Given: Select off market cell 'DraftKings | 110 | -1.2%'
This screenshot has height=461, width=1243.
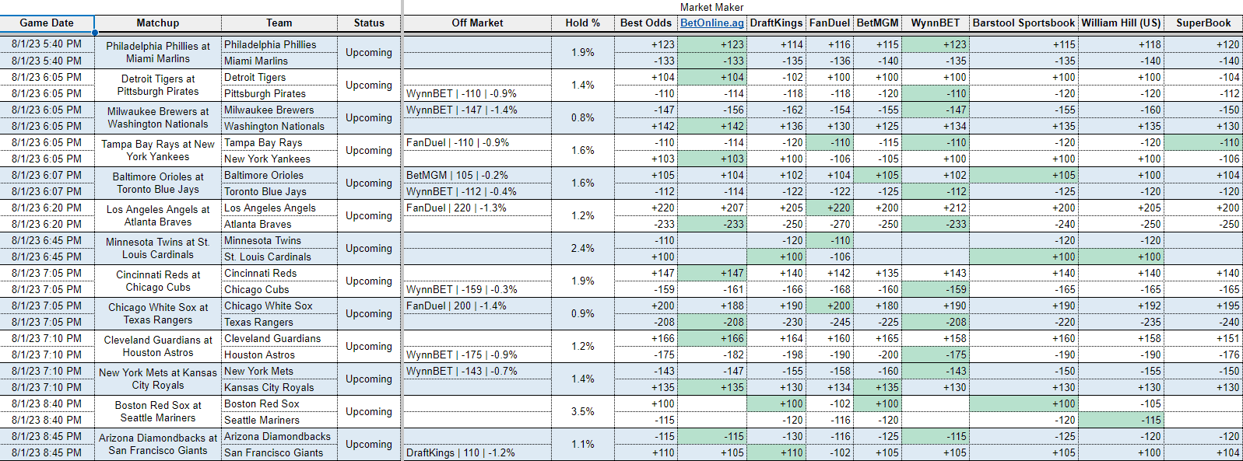Looking at the screenshot, I should pyautogui.click(x=477, y=452).
